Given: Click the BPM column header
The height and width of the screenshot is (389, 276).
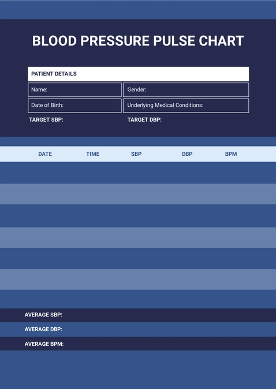Looking at the screenshot, I should tap(231, 154).
